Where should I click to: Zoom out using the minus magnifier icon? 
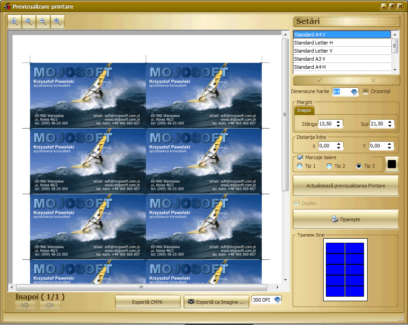(x=43, y=22)
